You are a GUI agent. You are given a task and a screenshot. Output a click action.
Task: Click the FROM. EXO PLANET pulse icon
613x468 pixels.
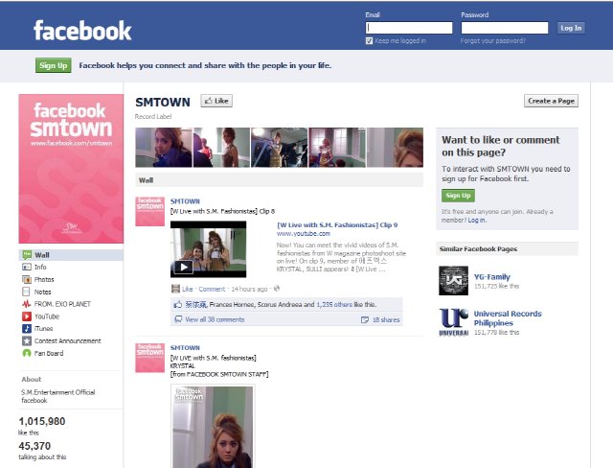[27, 304]
